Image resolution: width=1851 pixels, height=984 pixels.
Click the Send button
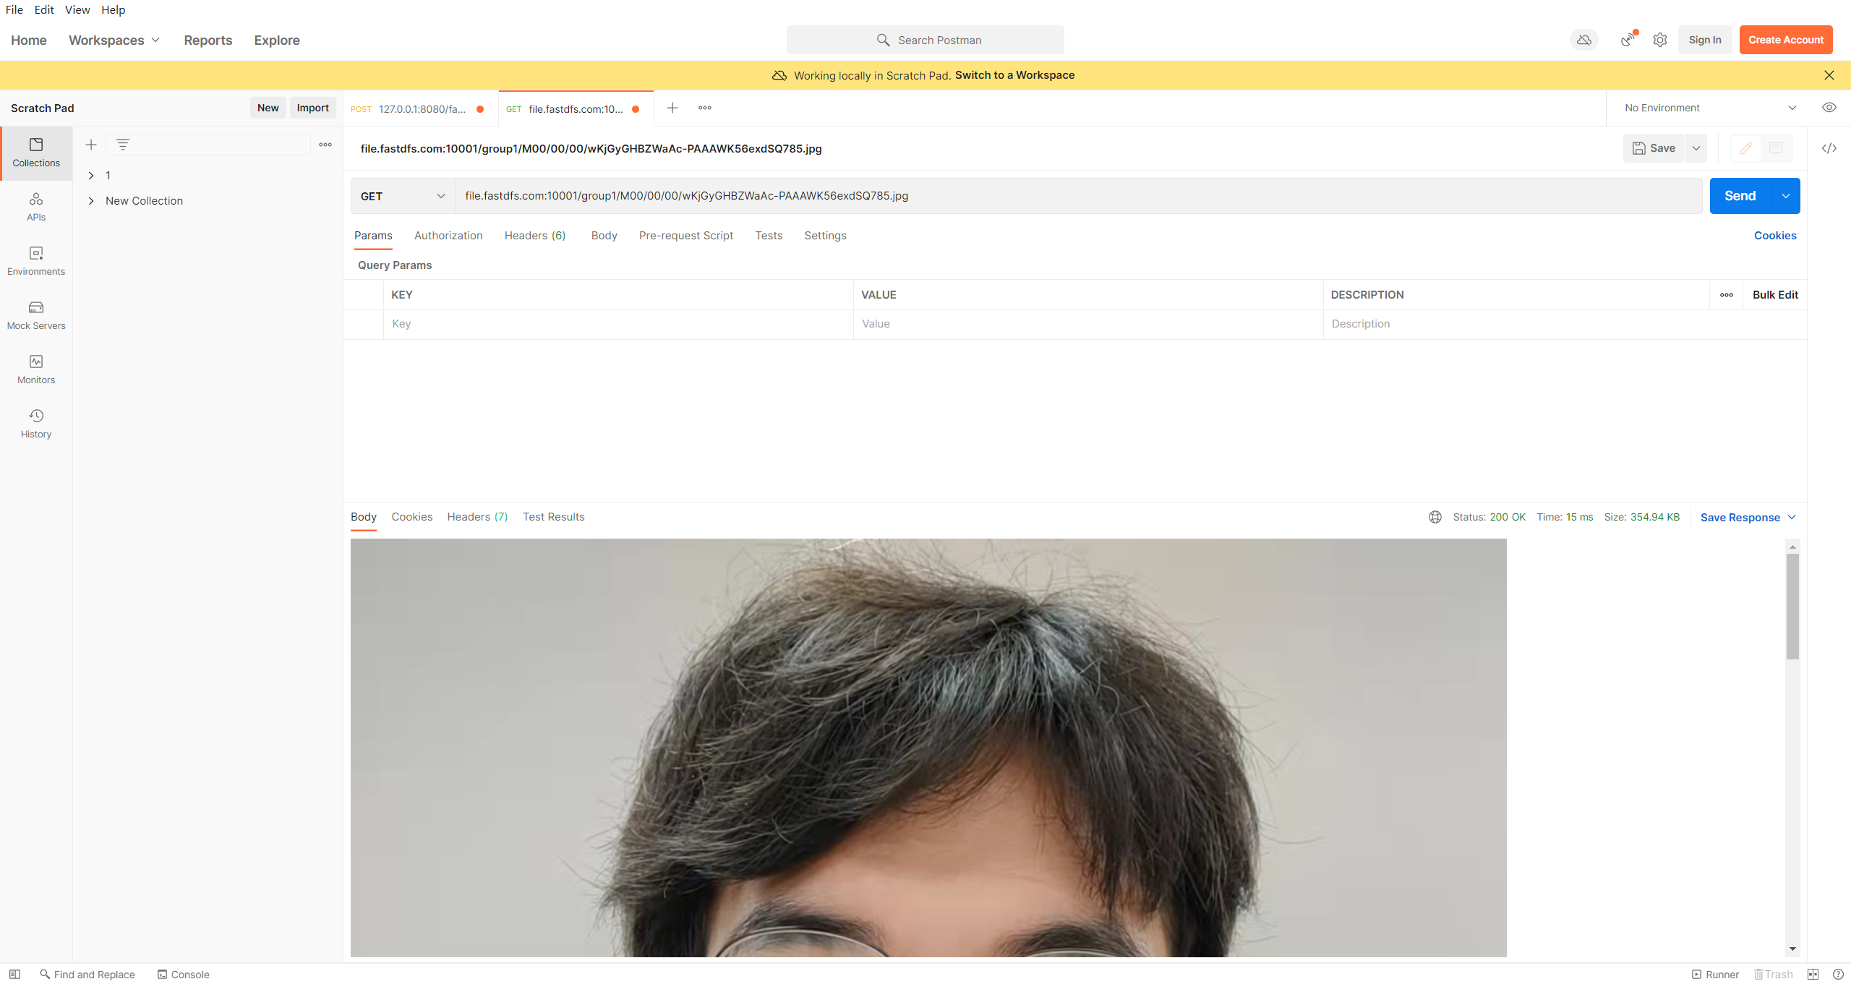click(x=1740, y=196)
